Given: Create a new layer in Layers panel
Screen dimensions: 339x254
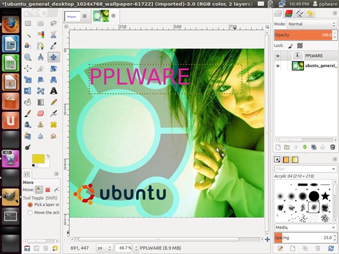Looking at the screenshot, I should [278, 147].
